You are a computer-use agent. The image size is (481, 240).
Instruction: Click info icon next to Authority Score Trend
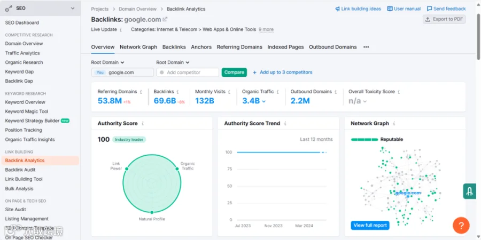[x=285, y=124]
